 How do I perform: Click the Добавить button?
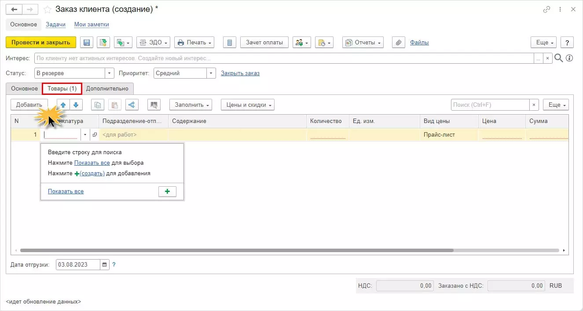[x=29, y=105]
